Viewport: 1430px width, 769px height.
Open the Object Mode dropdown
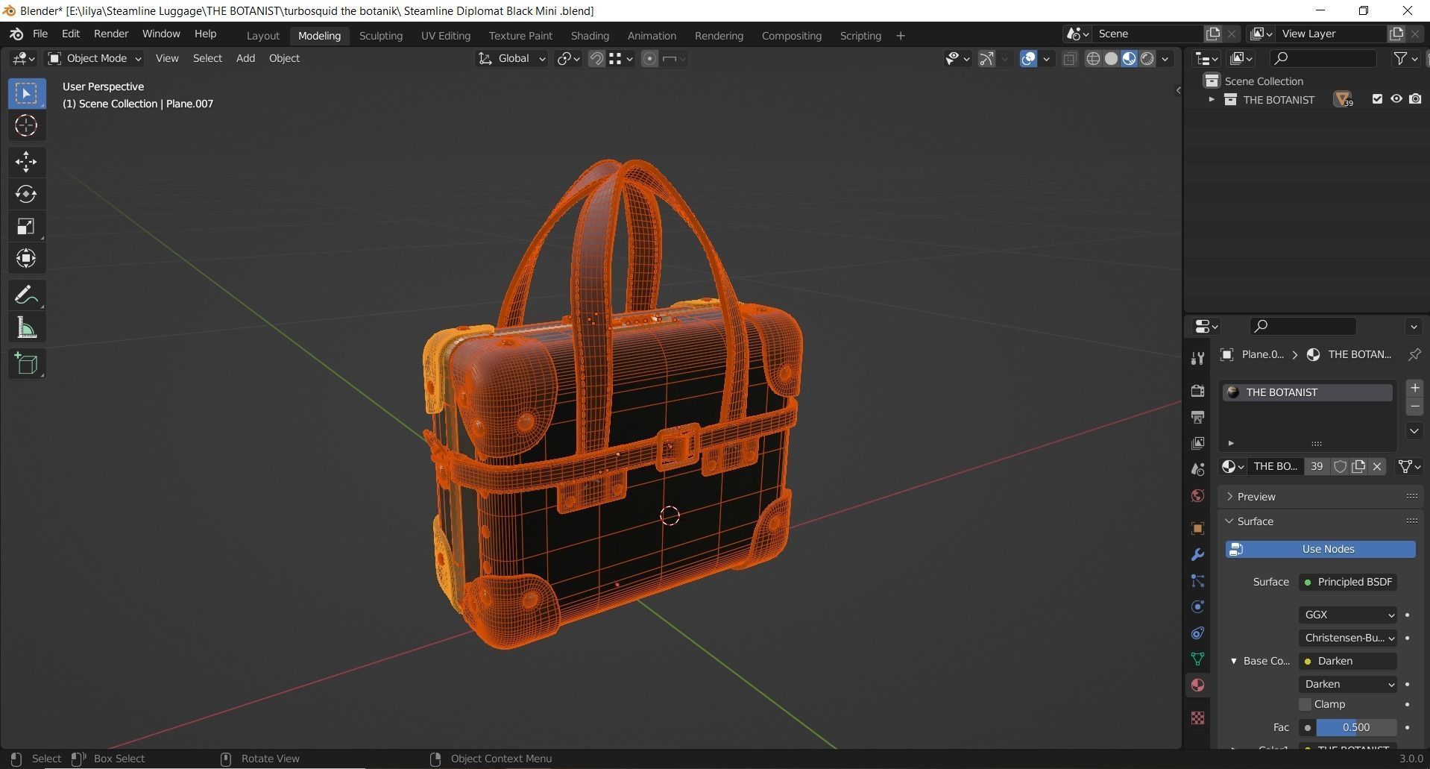point(94,58)
